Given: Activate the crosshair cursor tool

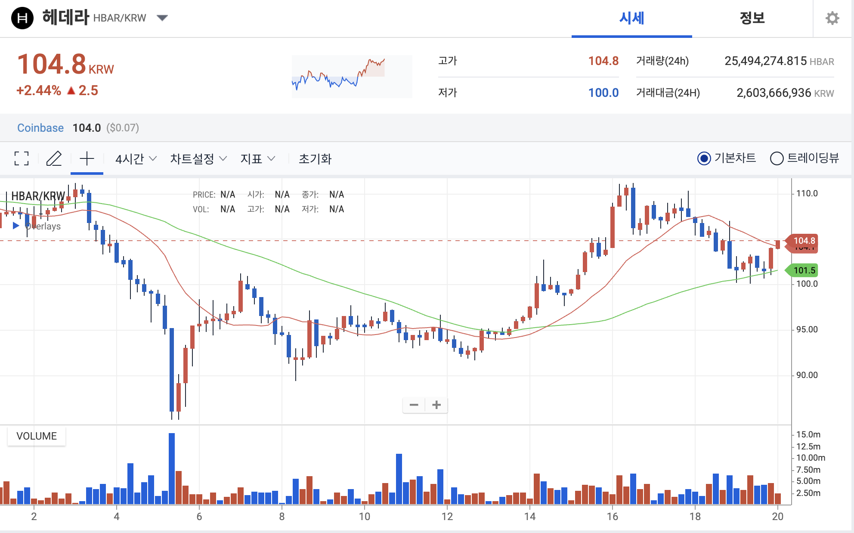Looking at the screenshot, I should [x=87, y=158].
